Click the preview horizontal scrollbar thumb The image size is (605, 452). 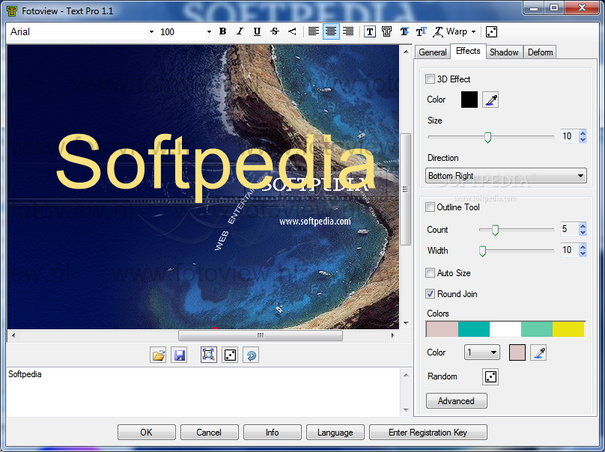[260, 335]
